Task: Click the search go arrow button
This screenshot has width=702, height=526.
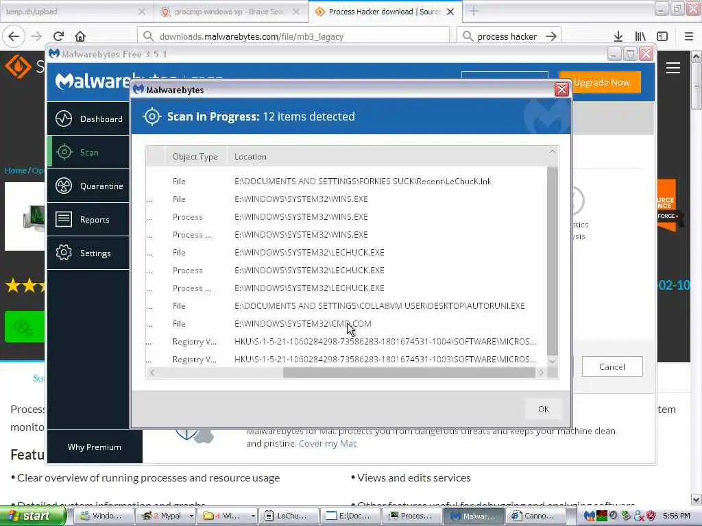Action: click(551, 36)
